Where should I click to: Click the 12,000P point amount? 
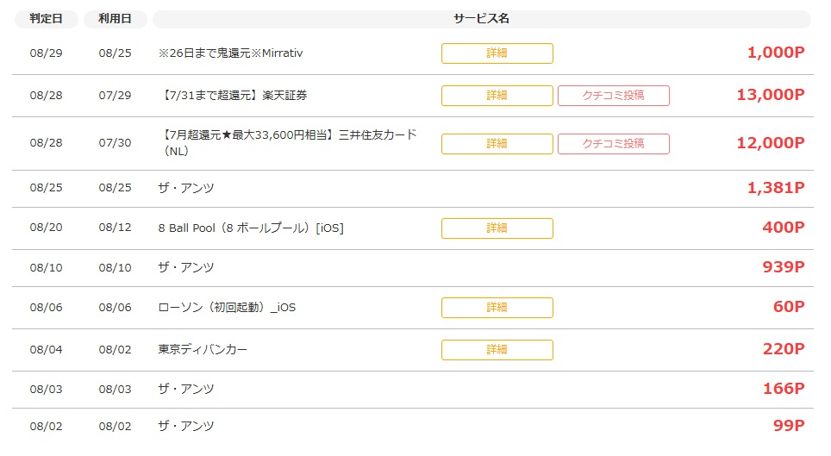771,142
